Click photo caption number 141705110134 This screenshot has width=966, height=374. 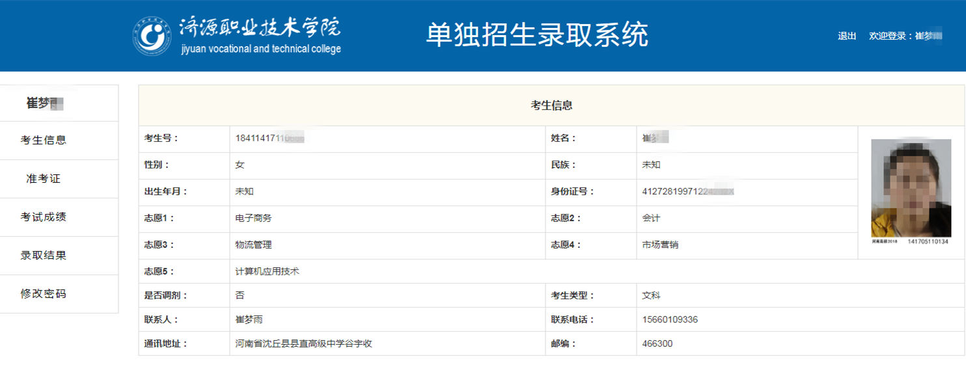(x=928, y=242)
